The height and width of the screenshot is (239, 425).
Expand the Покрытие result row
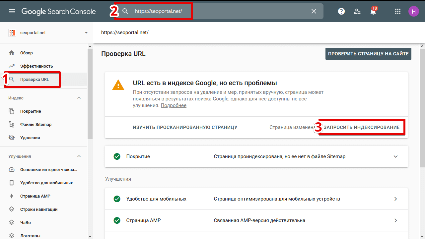point(395,156)
